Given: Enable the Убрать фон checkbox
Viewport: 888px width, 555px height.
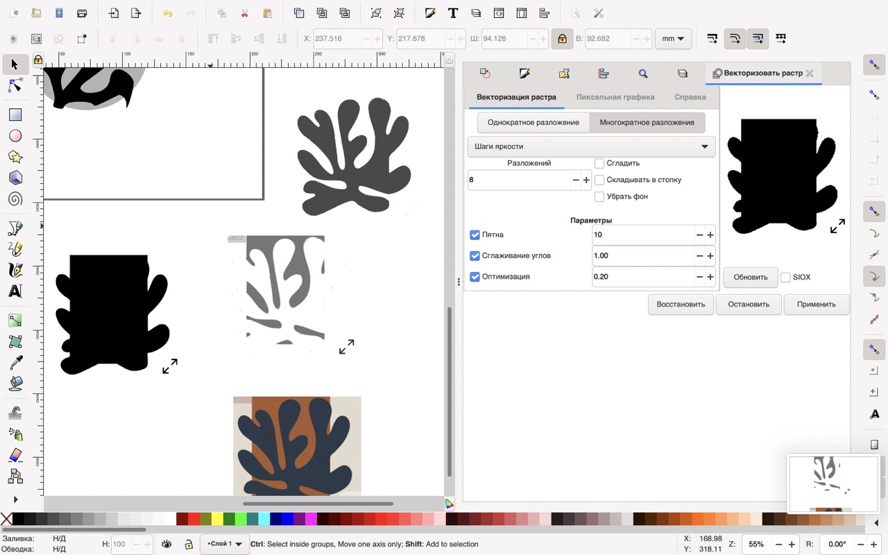Looking at the screenshot, I should click(599, 196).
